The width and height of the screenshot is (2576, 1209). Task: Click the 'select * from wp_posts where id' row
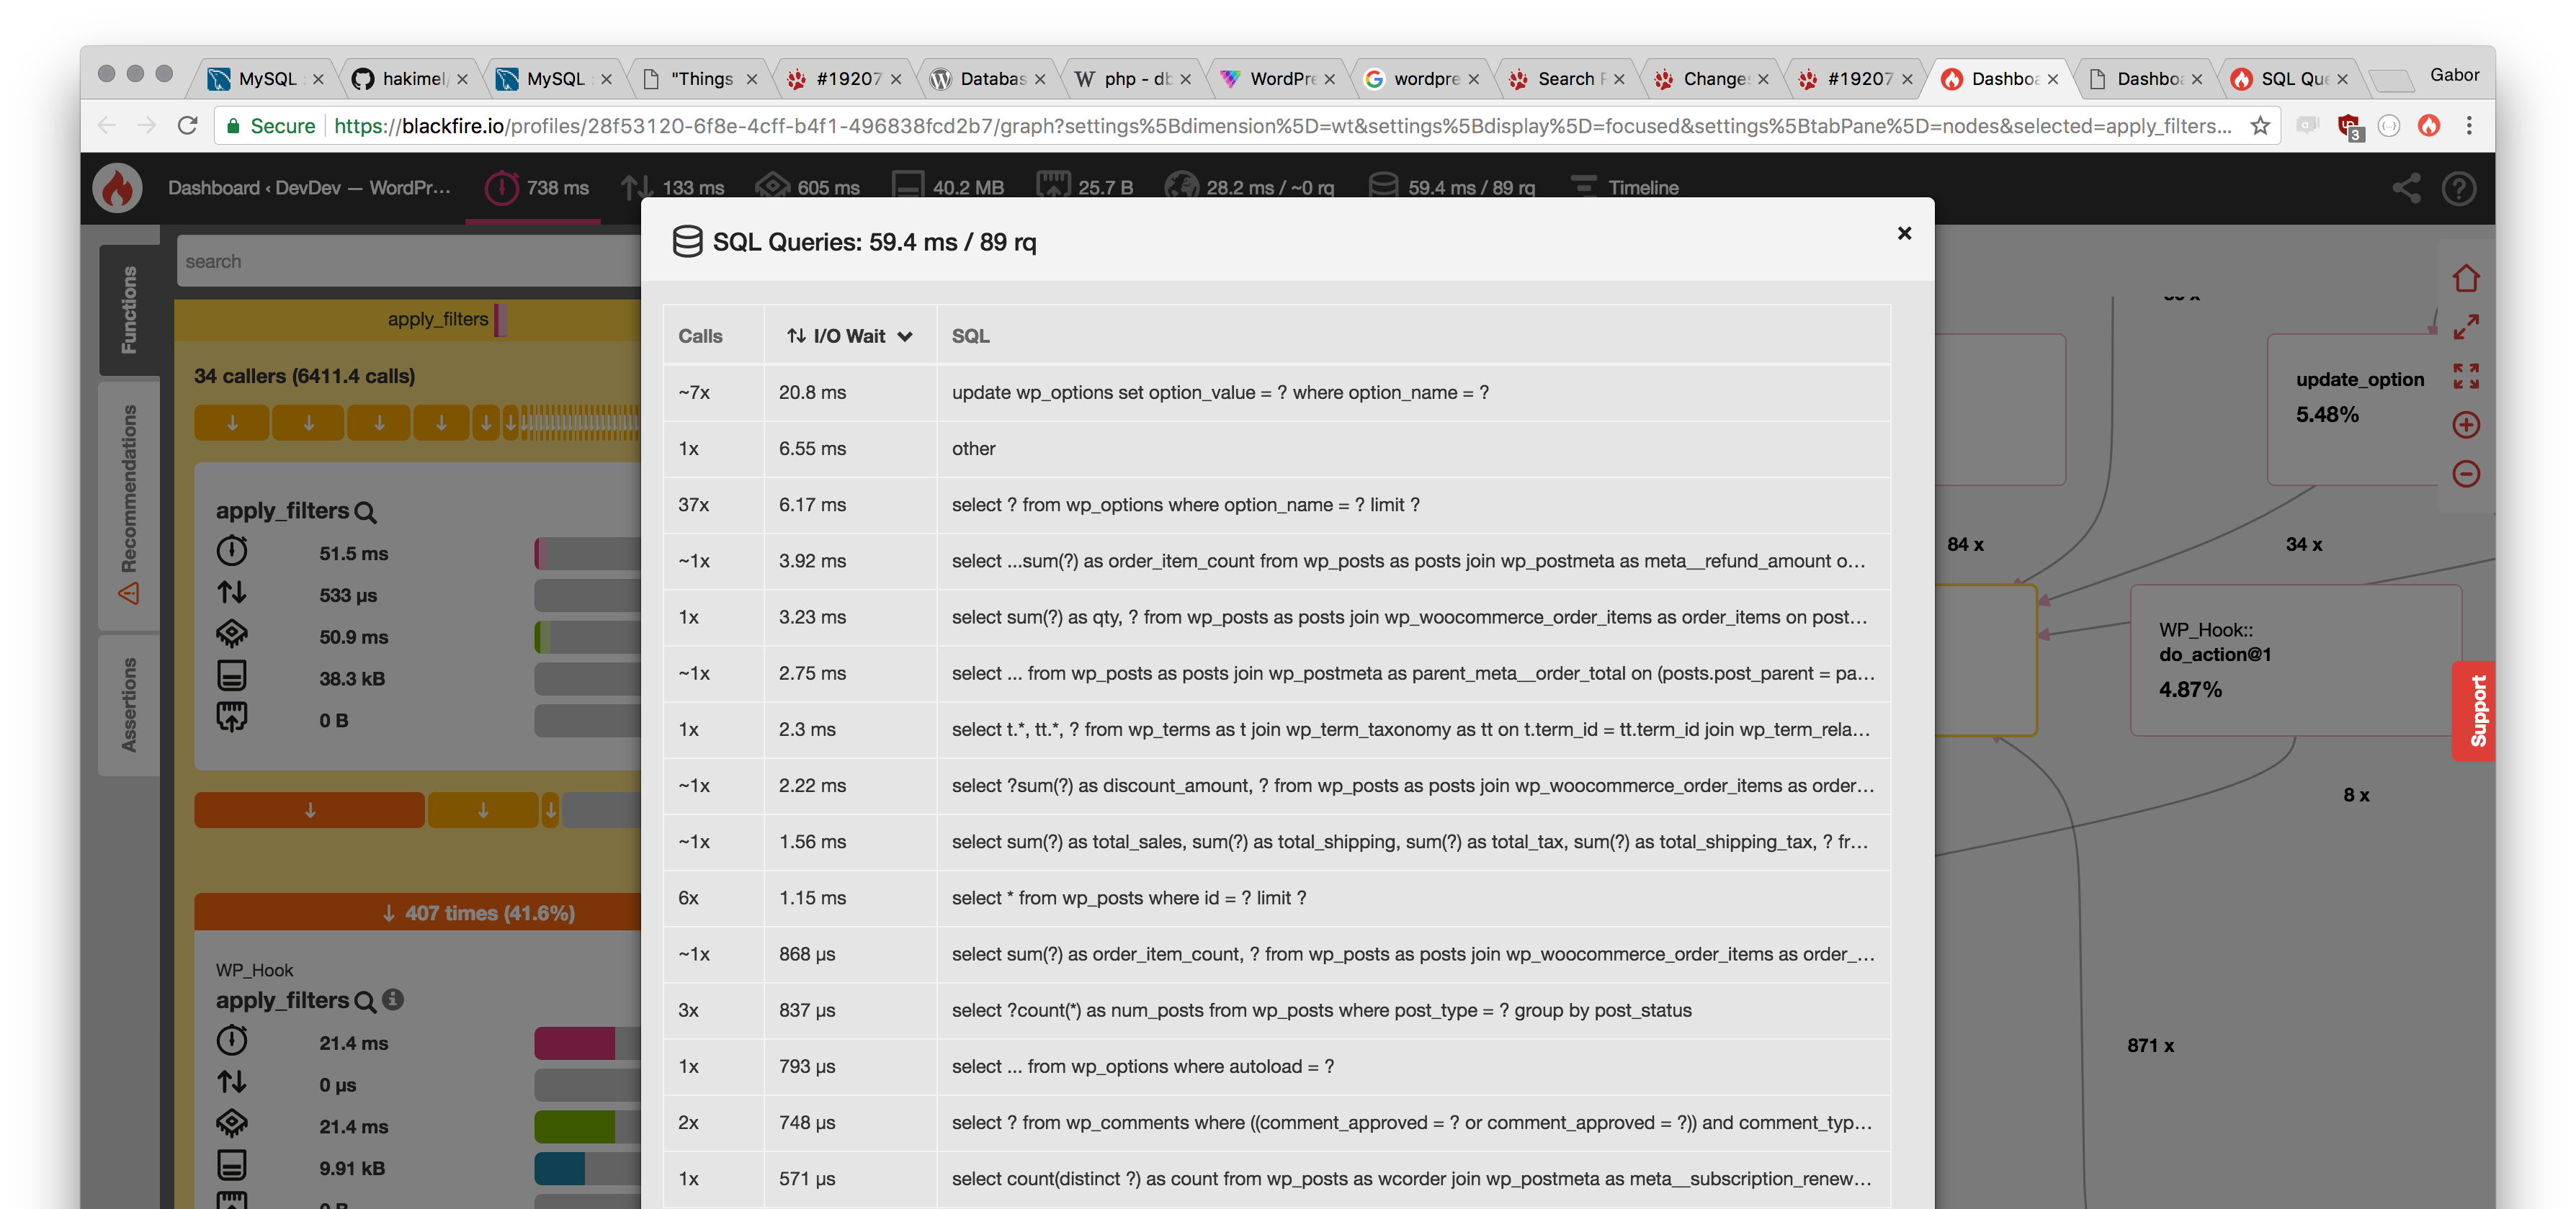point(1277,897)
